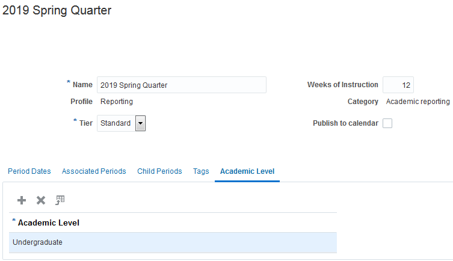Click the Publish to calendar label
This screenshot has width=453, height=261.
coord(345,123)
